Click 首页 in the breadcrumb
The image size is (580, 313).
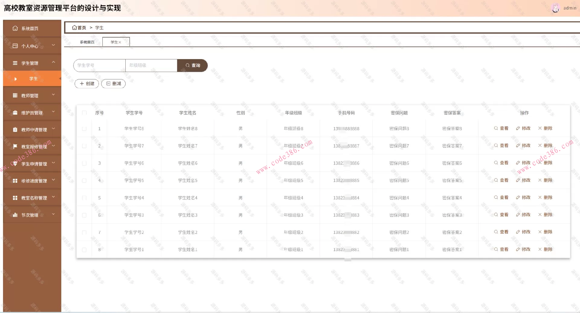82,28
